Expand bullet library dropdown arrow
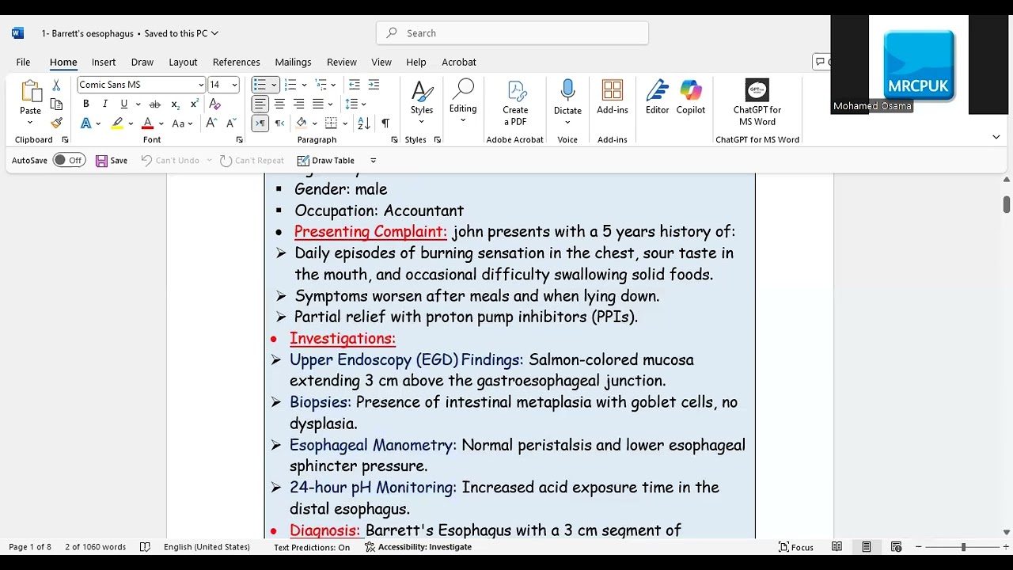 pyautogui.click(x=274, y=85)
